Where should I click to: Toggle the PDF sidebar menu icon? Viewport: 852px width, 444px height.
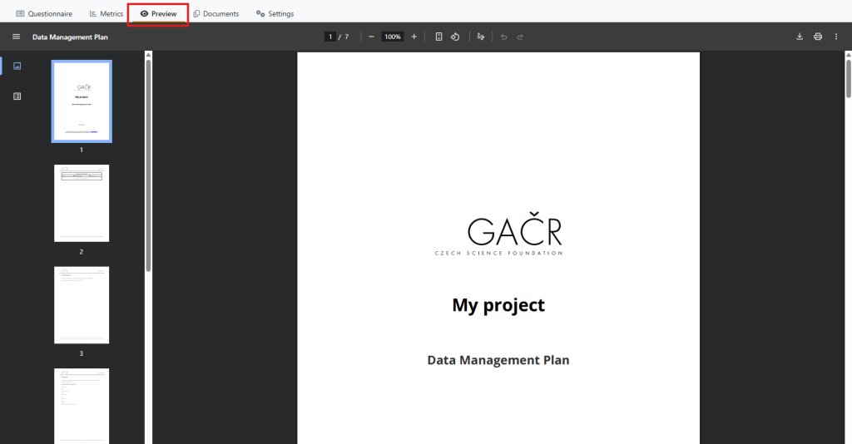[x=17, y=37]
